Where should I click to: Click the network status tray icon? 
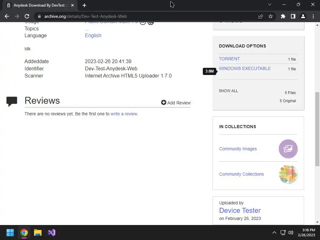(x=283, y=232)
